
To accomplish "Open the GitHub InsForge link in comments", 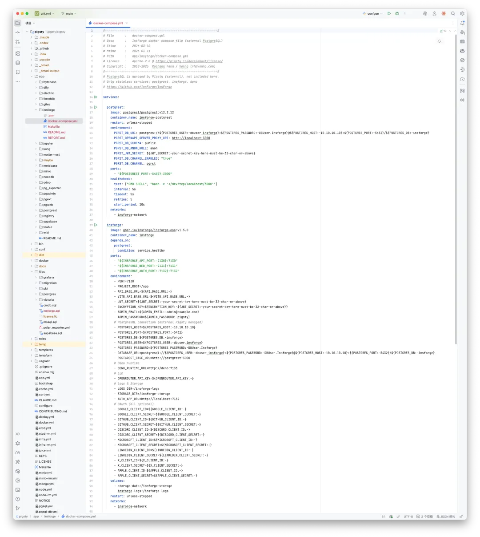I will 139,87.
